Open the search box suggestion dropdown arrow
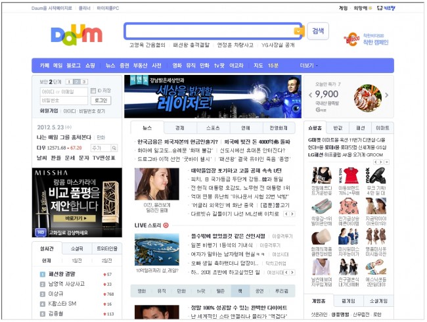This screenshot has height=322, width=427. [x=298, y=31]
